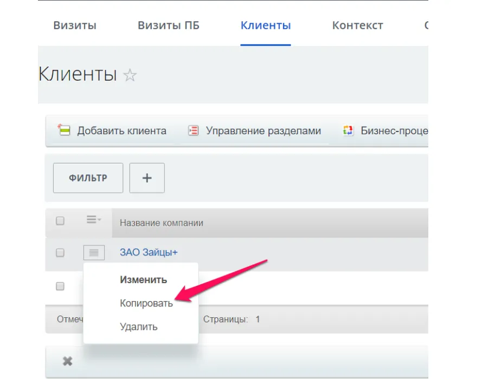
Task: Open the ФИЛЬТР panel
Action: click(x=87, y=178)
